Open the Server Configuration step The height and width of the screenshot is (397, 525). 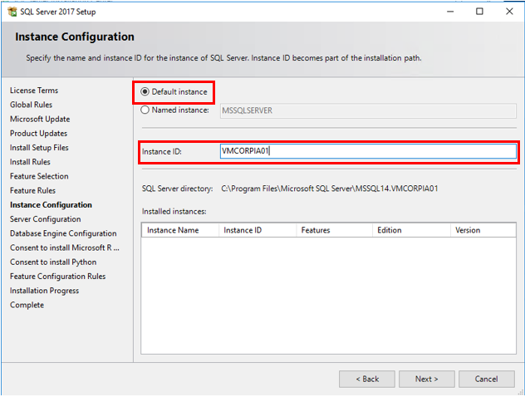point(44,219)
